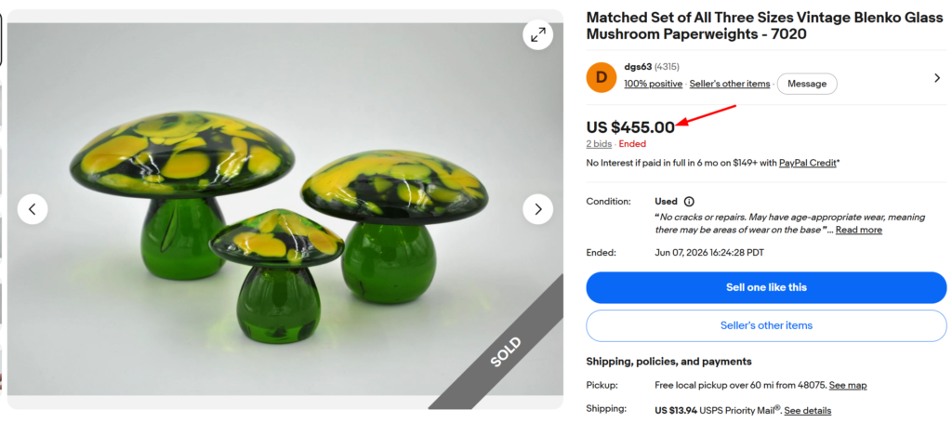Open seller profile dgs63

point(638,67)
